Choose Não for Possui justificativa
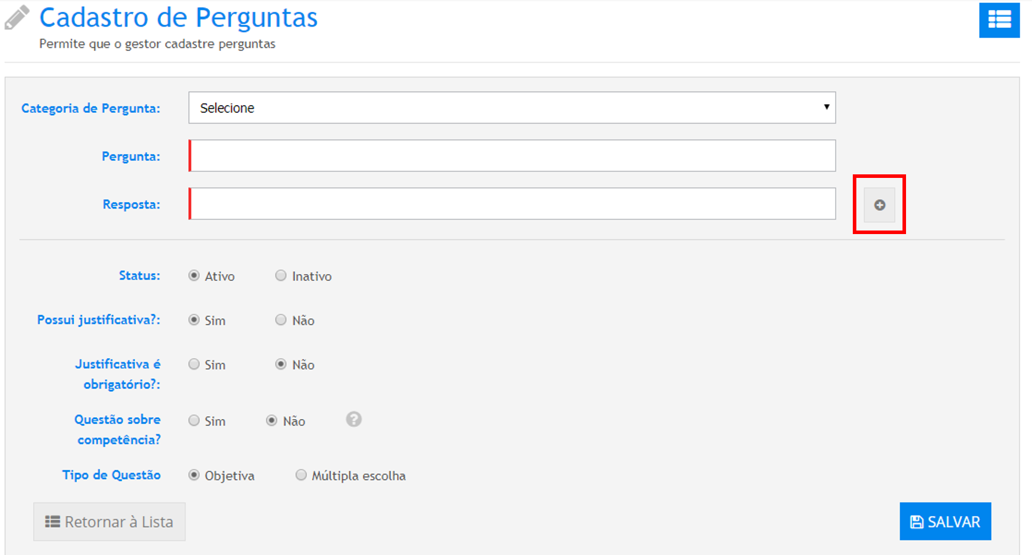The height and width of the screenshot is (555, 1032). (x=281, y=320)
